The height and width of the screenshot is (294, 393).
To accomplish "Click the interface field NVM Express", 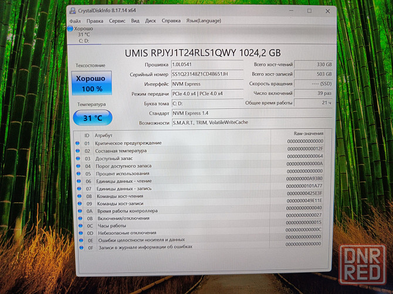I will 208,84.
